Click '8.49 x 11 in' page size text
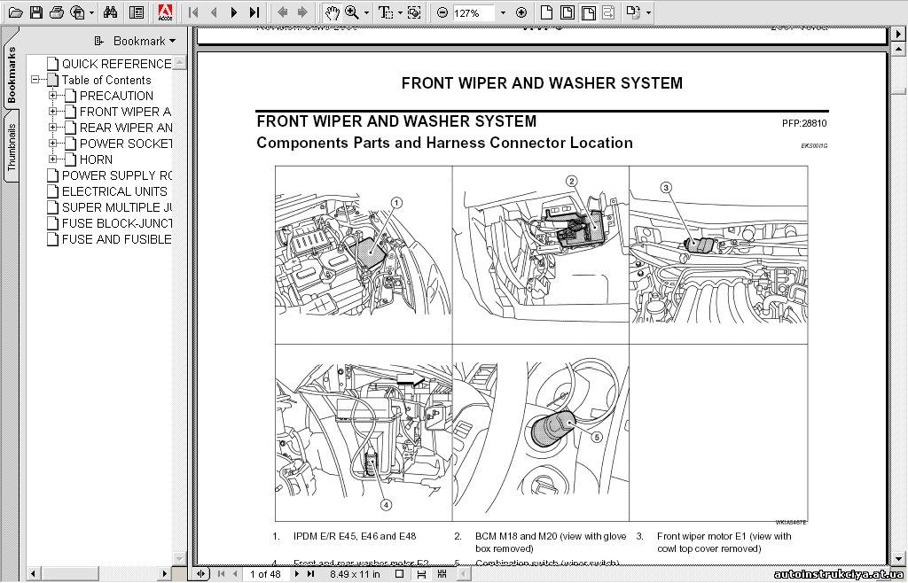 (x=355, y=574)
